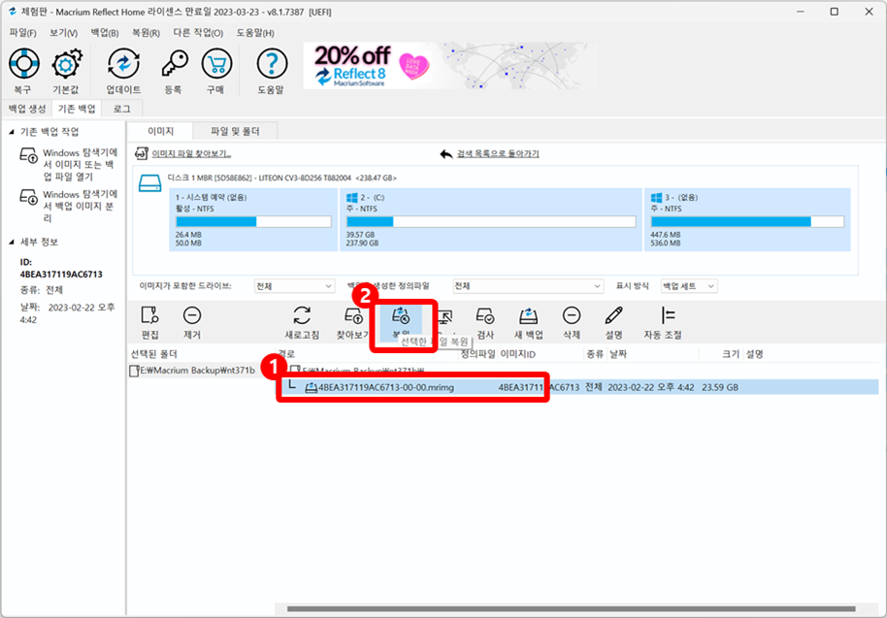Select the 기존 백업 tab
887x618 pixels.
(77, 109)
